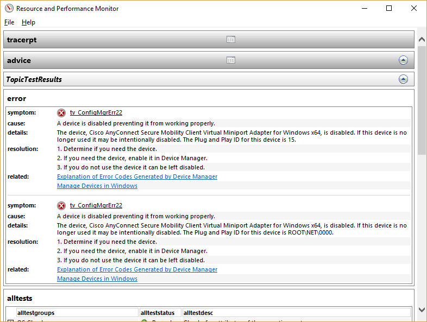Click the advice section table icon
The width and height of the screenshot is (427, 322).
pyautogui.click(x=230, y=60)
